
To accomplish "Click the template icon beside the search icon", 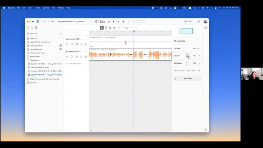I will 36,28.
